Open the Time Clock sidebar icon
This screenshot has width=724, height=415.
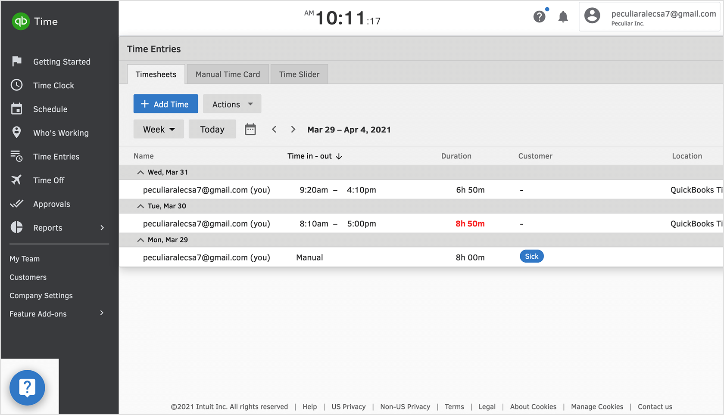[17, 85]
